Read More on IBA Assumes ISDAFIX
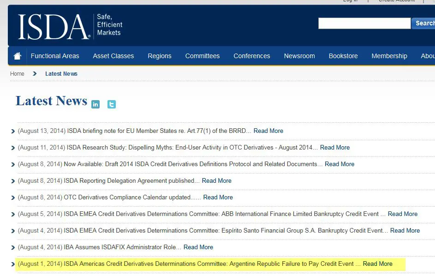Screen dimensions: 435x276 pyautogui.click(x=198, y=247)
